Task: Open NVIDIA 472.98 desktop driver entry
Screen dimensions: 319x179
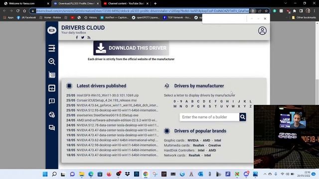Action: pyautogui.click(x=118, y=145)
